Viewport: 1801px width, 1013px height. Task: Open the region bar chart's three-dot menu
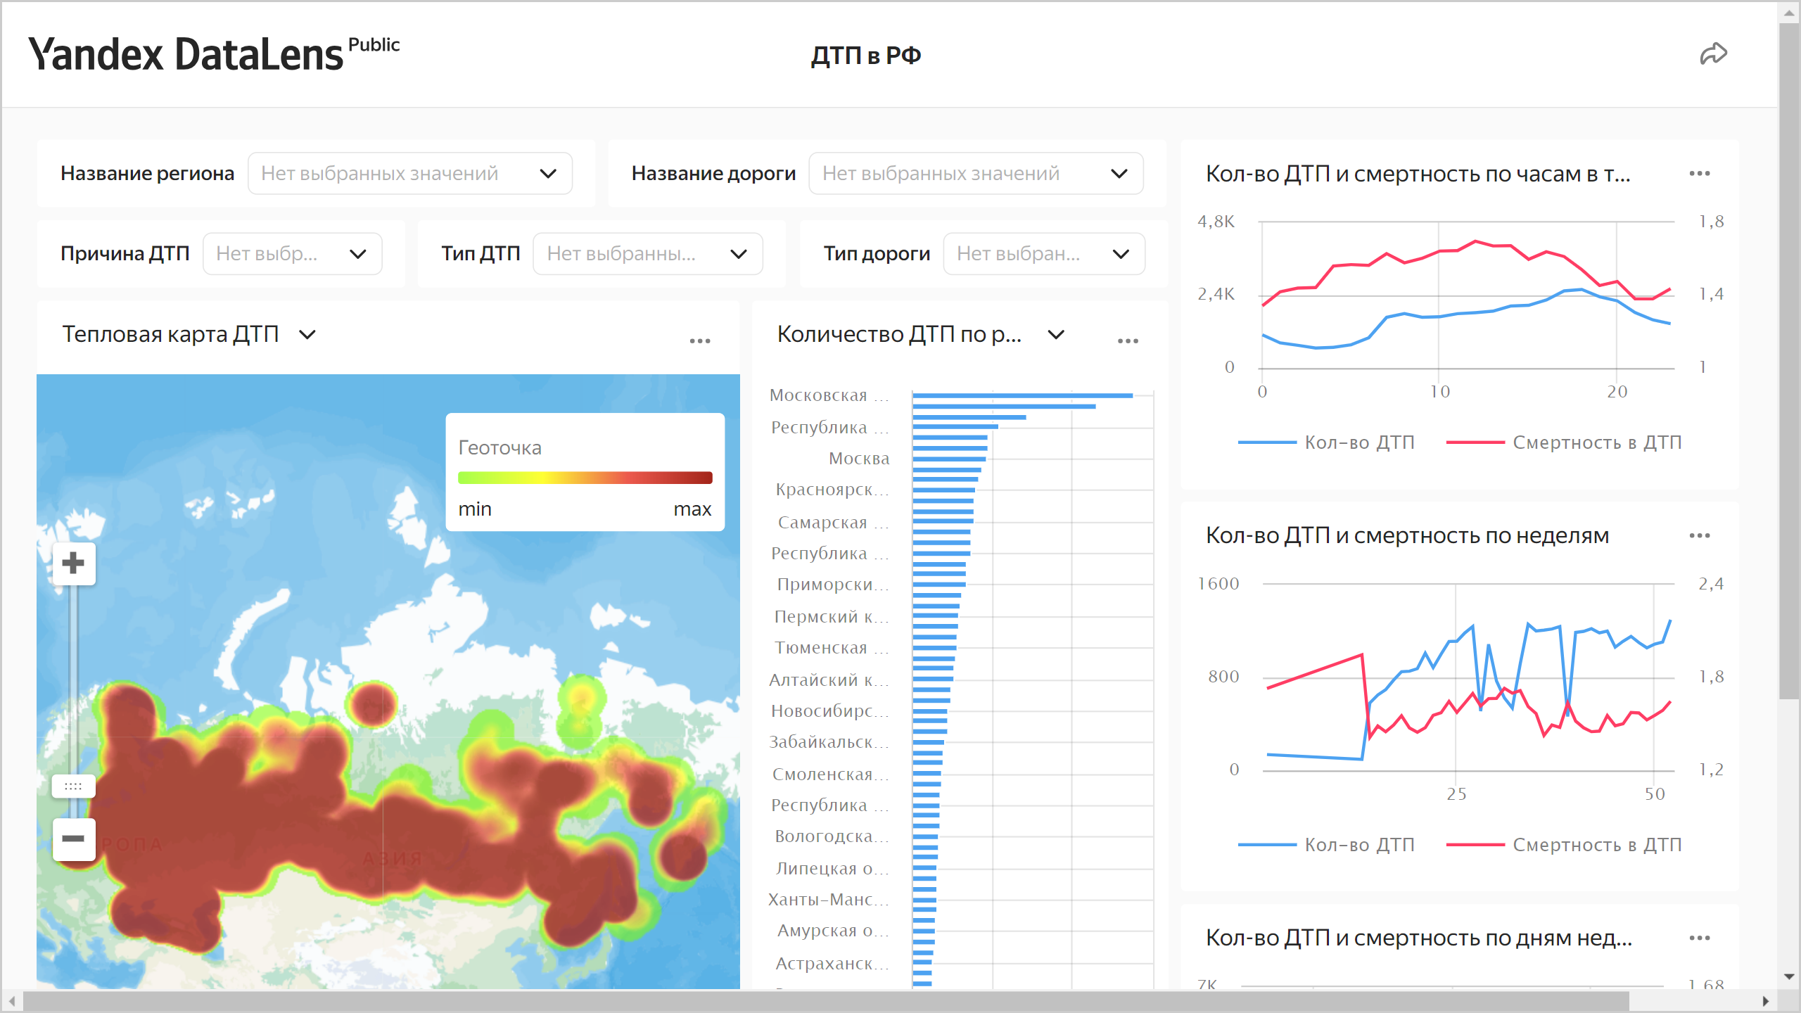click(x=1128, y=341)
